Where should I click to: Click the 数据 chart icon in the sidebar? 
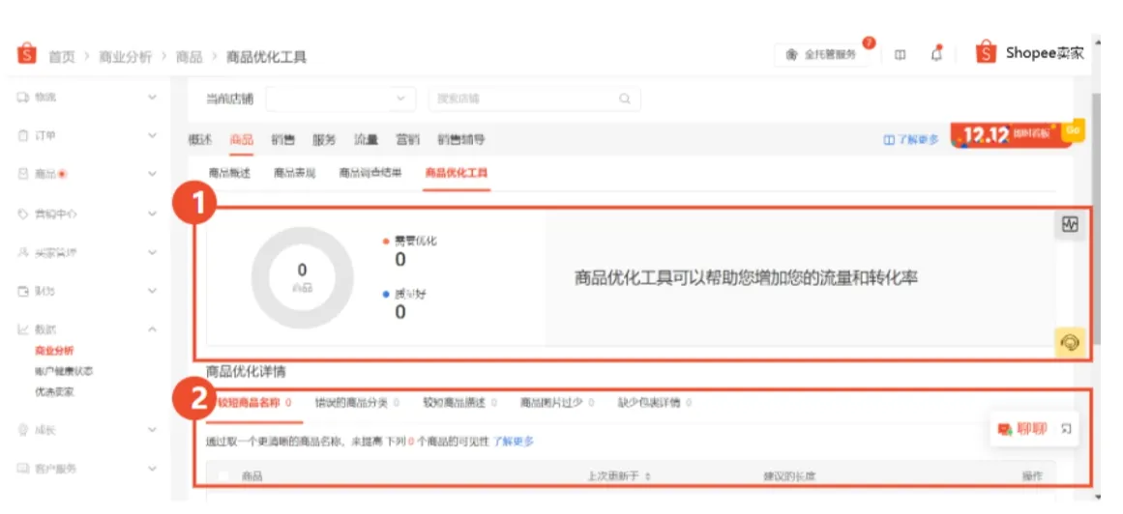click(x=23, y=329)
